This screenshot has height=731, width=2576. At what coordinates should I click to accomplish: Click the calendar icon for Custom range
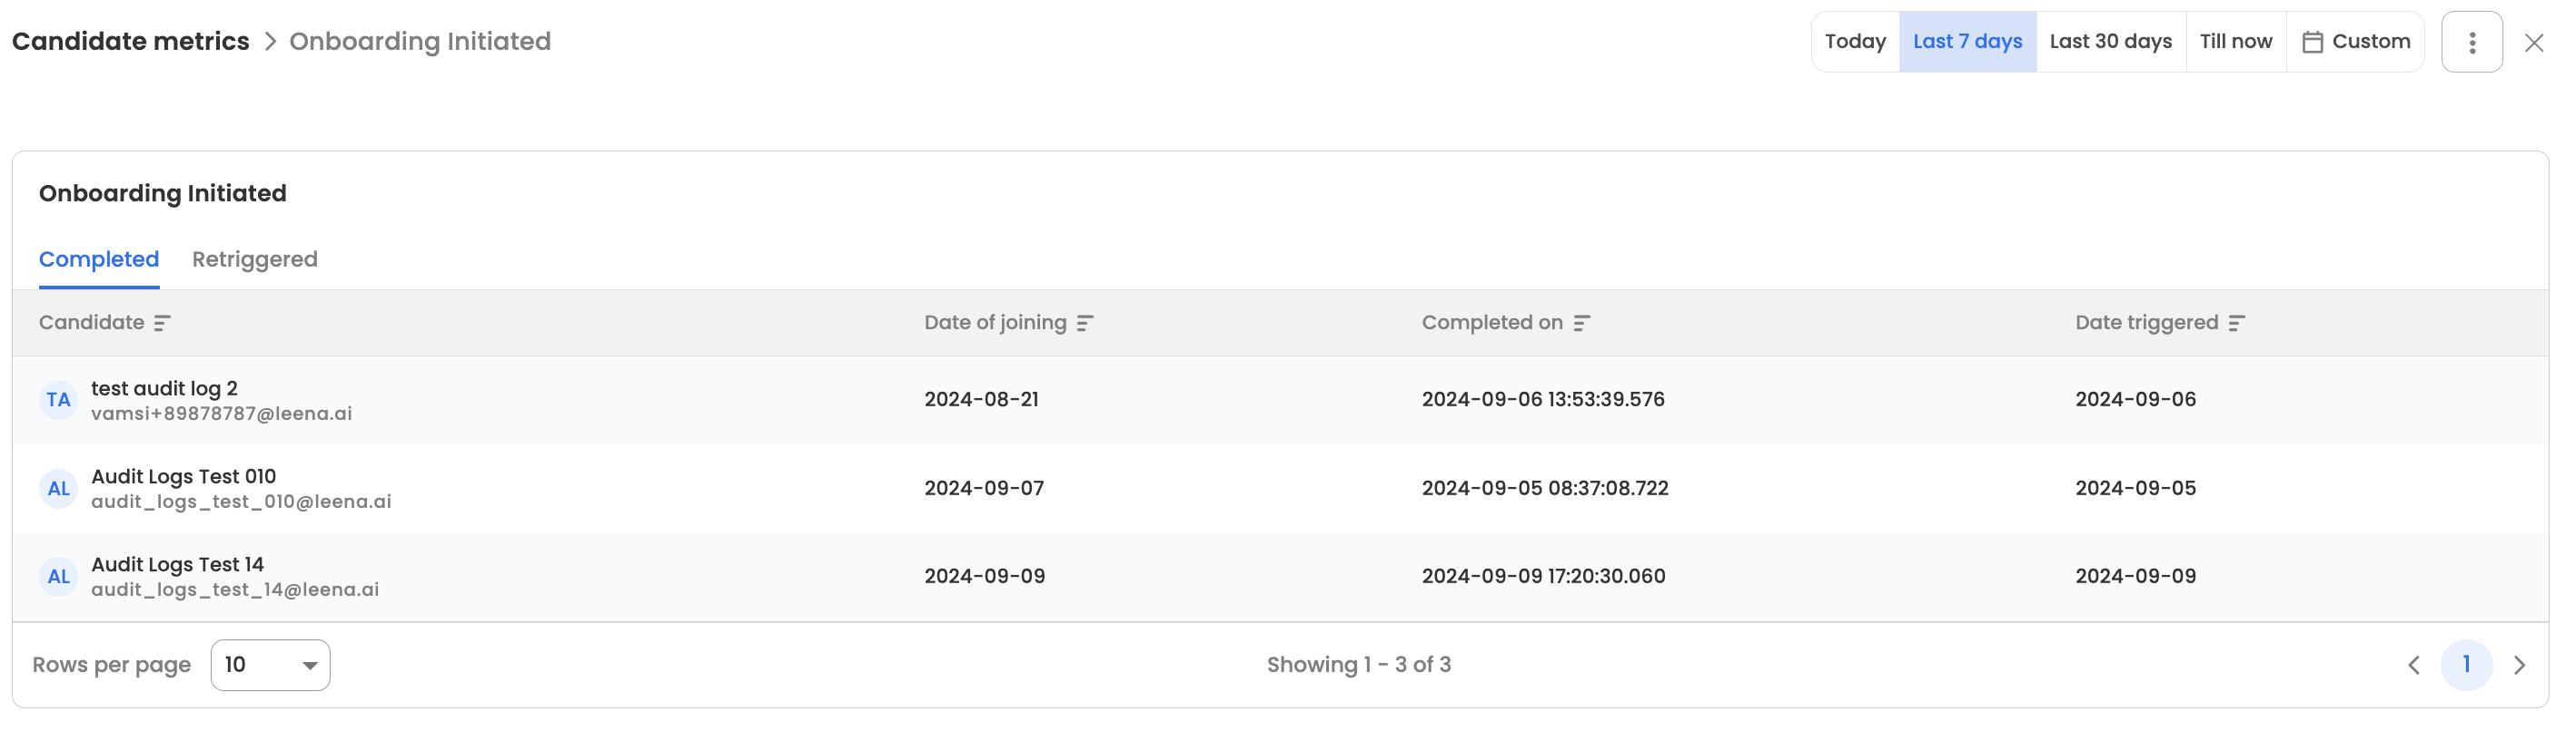click(2312, 42)
